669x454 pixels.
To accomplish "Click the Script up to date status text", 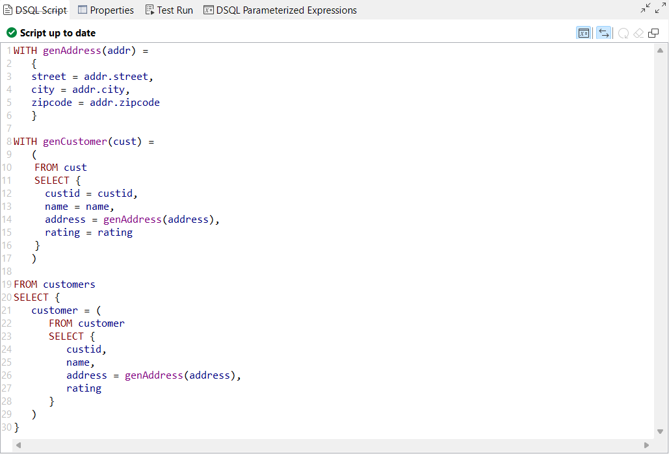I will coord(57,32).
